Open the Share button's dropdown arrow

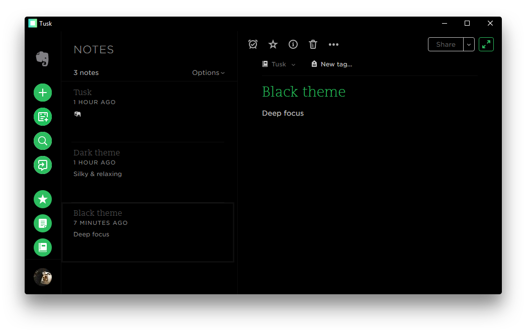point(469,44)
